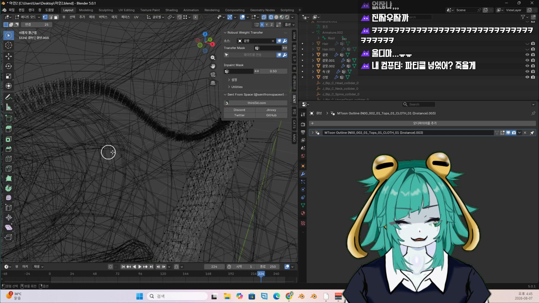Open the Discord link button
The image size is (539, 303).
click(239, 110)
